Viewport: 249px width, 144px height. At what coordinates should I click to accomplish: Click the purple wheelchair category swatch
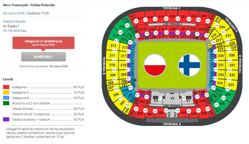(6, 119)
